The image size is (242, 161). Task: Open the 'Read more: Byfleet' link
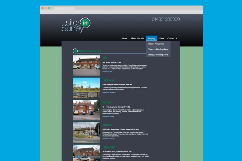click(x=108, y=117)
